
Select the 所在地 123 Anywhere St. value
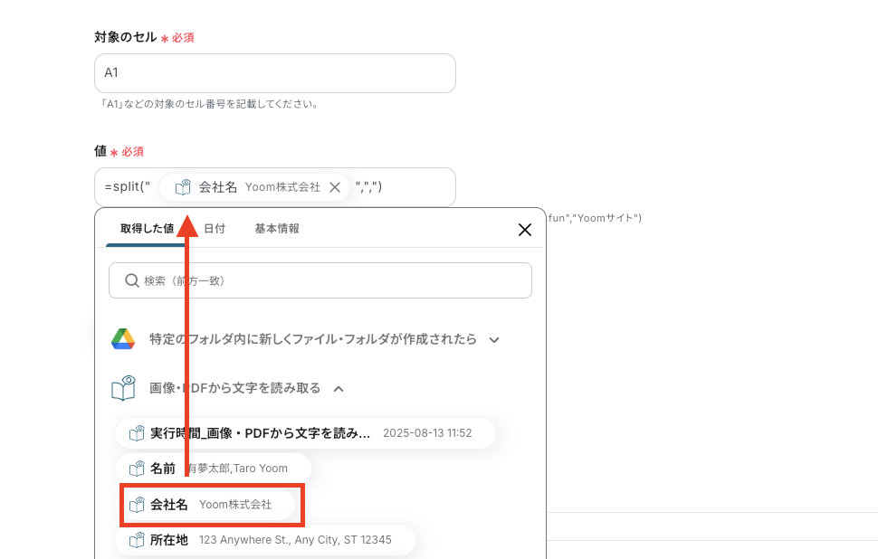click(265, 540)
